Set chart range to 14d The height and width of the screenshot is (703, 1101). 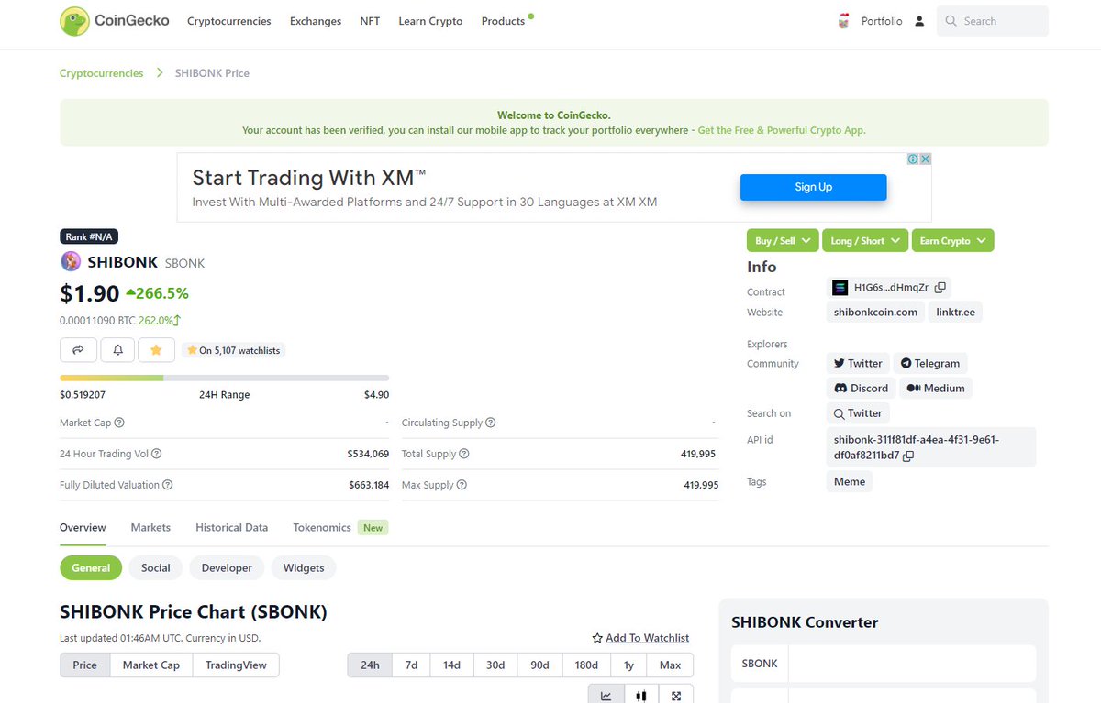[x=452, y=665]
